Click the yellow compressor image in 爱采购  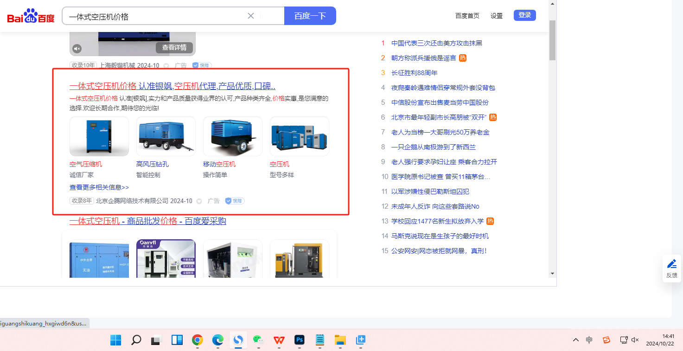coord(300,258)
